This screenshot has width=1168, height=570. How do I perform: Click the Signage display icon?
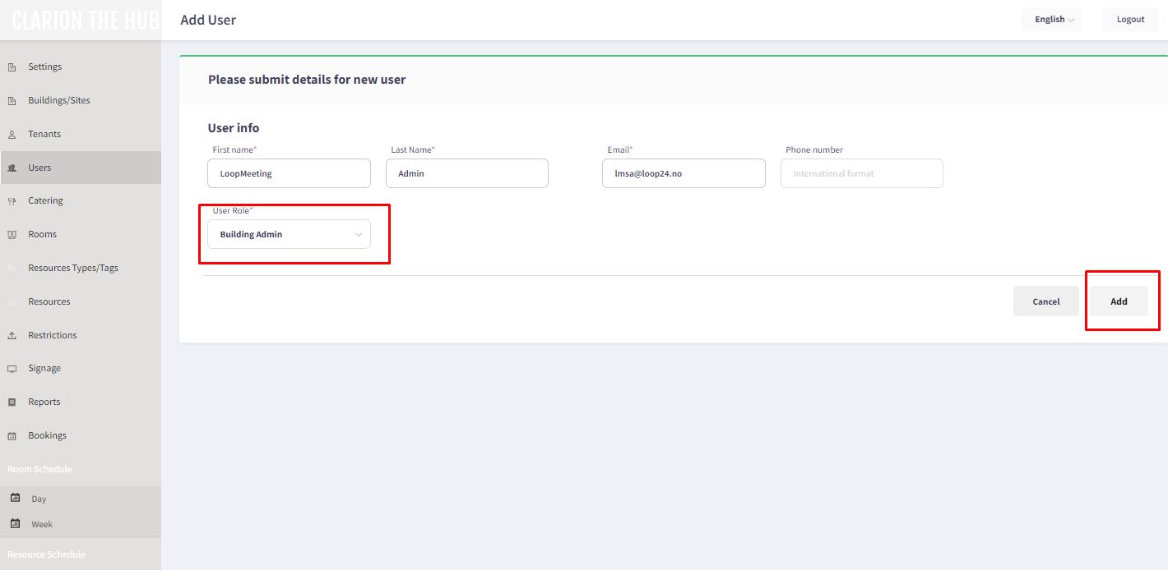[12, 367]
